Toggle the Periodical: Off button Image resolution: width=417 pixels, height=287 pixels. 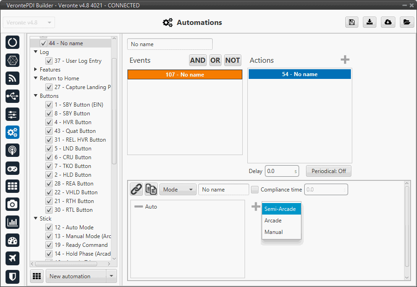[328, 171]
